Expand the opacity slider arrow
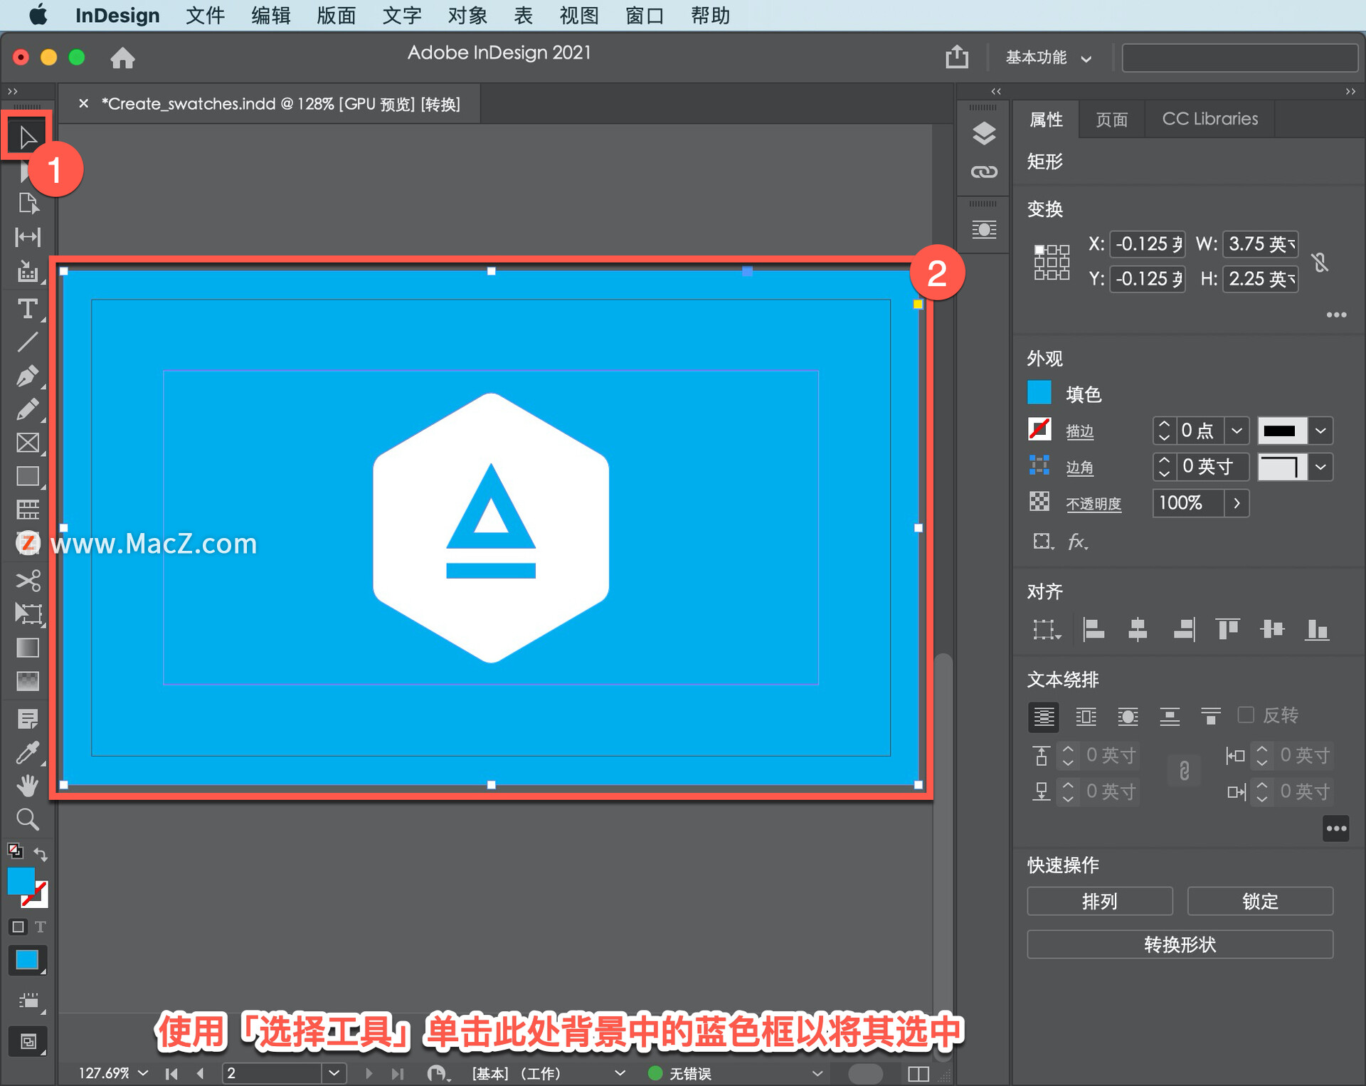Screen dimensions: 1366x1086 1237,503
